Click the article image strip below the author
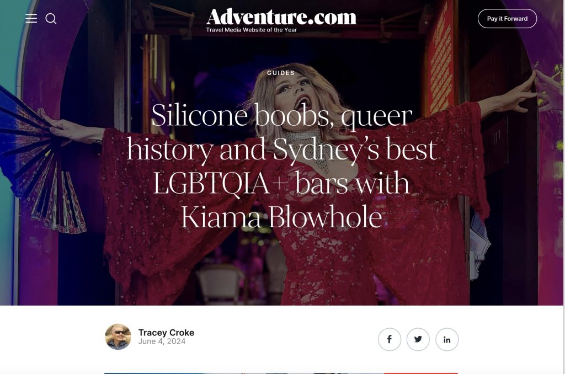This screenshot has height=374, width=565. pyautogui.click(x=281, y=373)
